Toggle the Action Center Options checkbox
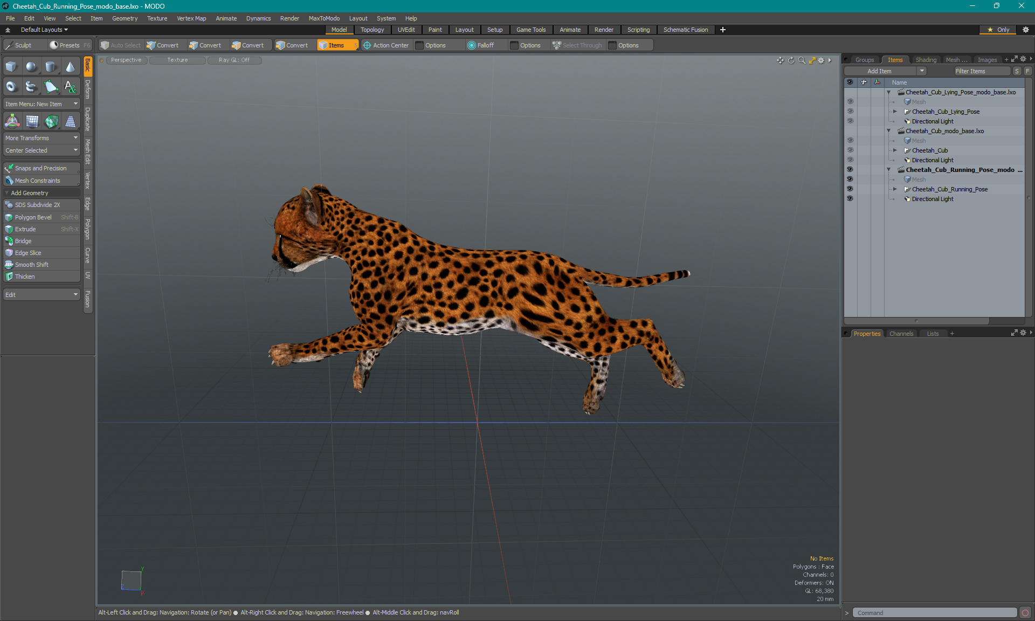The height and width of the screenshot is (621, 1035). coord(419,45)
